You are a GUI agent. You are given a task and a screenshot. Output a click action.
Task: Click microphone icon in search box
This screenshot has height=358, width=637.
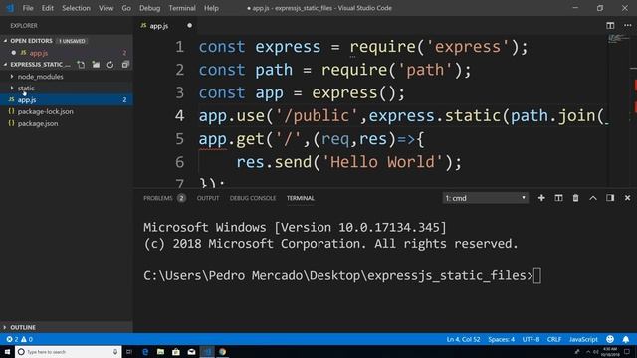(115, 351)
